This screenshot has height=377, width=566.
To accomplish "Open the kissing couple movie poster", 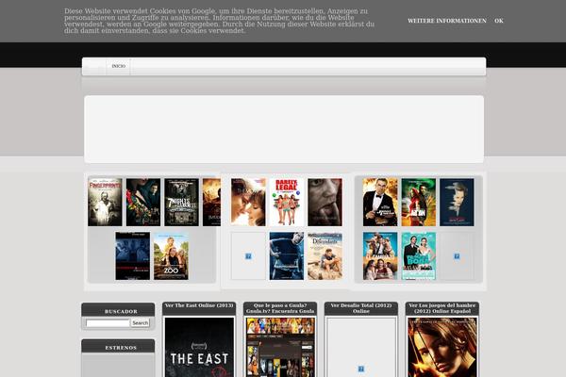I will click(248, 203).
